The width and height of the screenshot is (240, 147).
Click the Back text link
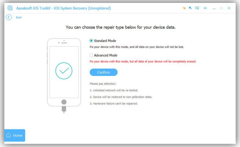[x=19, y=17]
